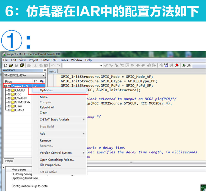This screenshot has height=193, width=206.
Task: Click the Save All toolbar icon
Action: pyautogui.click(x=22, y=65)
